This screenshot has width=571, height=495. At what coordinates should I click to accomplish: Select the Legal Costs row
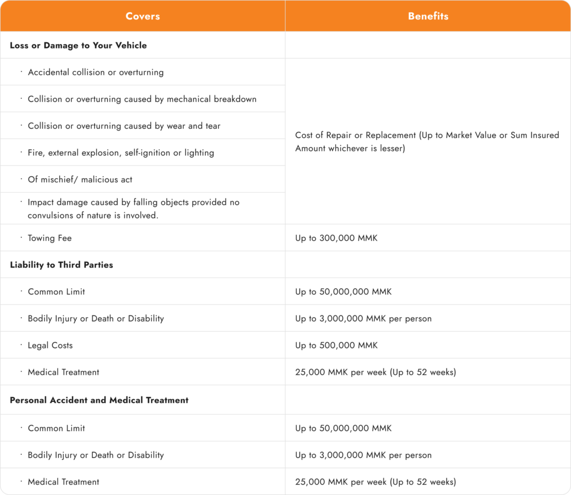coord(50,346)
